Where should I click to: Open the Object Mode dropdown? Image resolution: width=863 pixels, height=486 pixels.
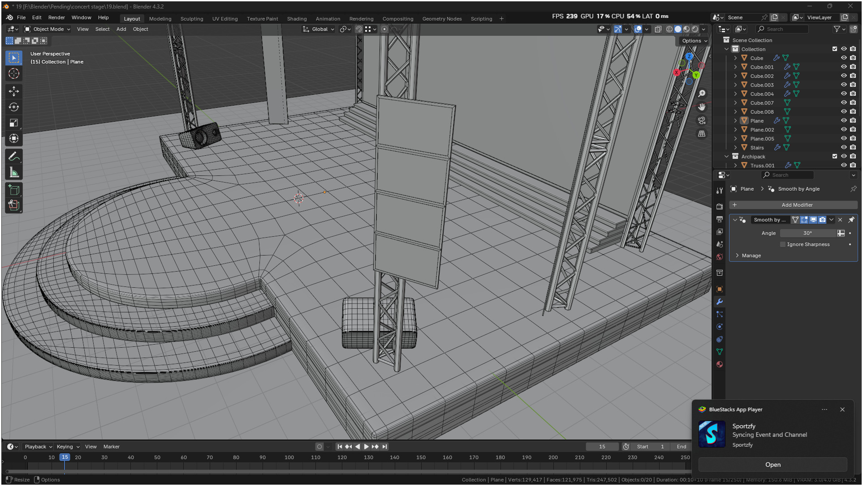[x=47, y=29]
